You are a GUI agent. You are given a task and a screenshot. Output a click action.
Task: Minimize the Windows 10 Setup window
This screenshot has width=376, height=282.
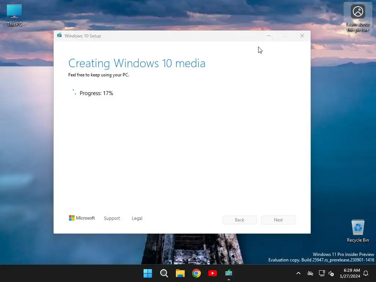coord(269,36)
